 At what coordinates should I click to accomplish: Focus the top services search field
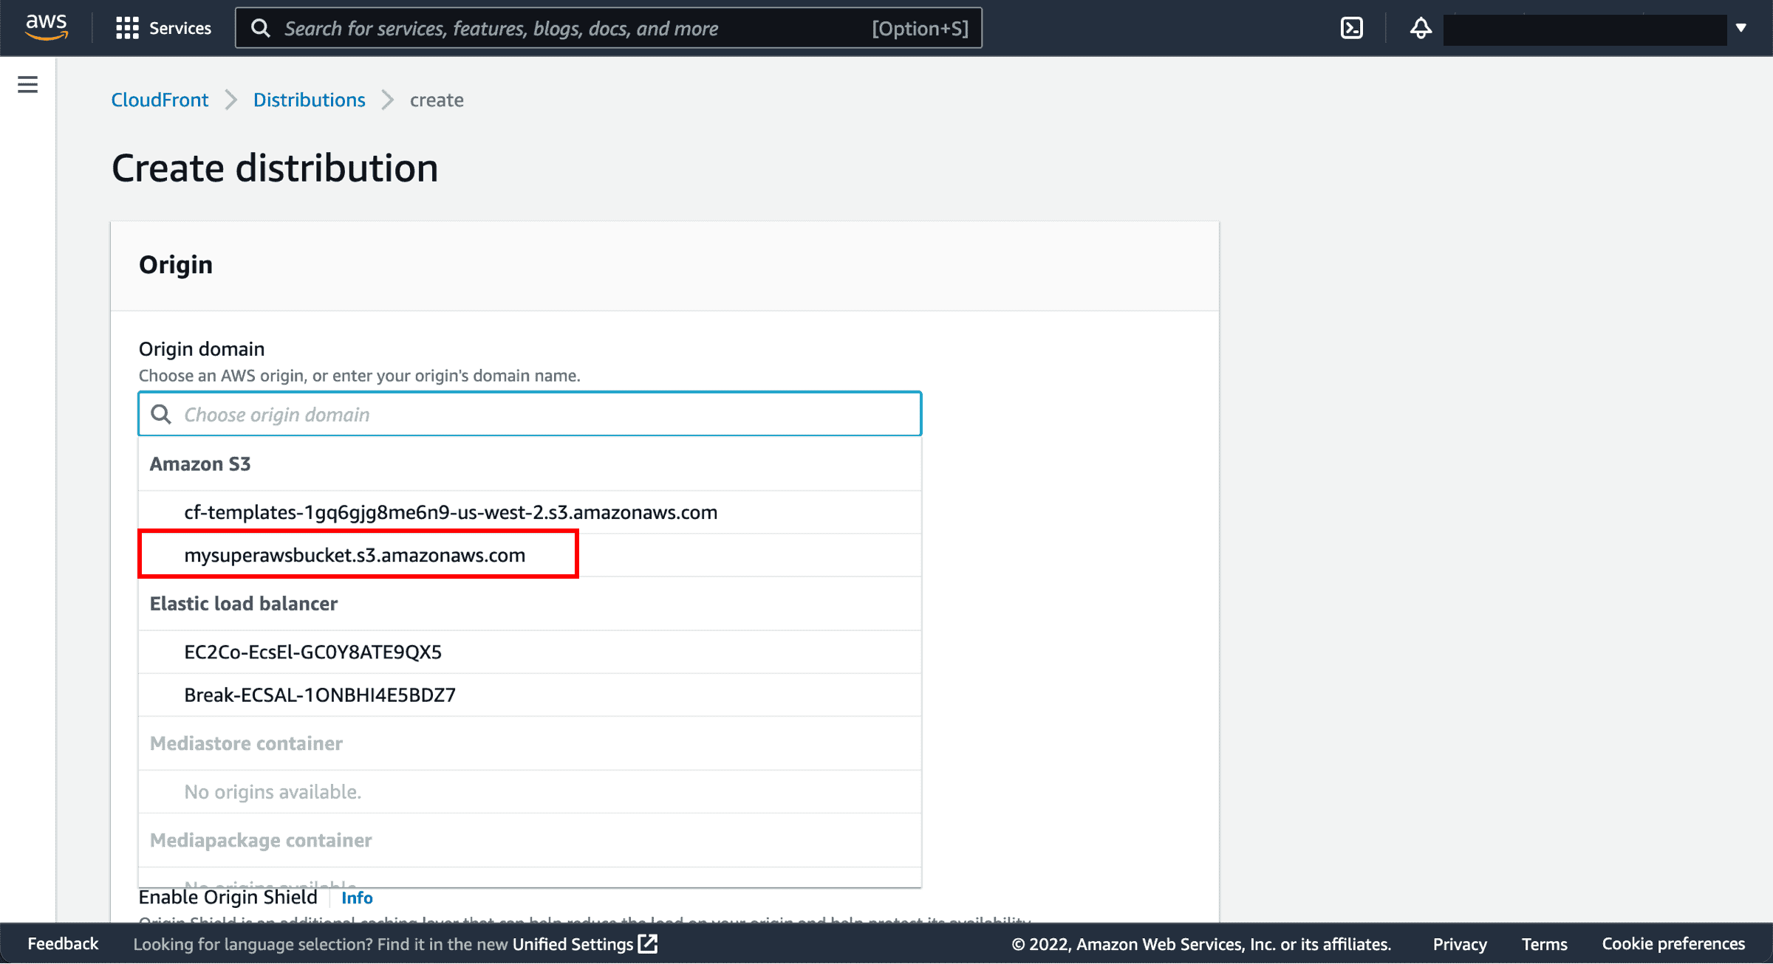pyautogui.click(x=609, y=28)
